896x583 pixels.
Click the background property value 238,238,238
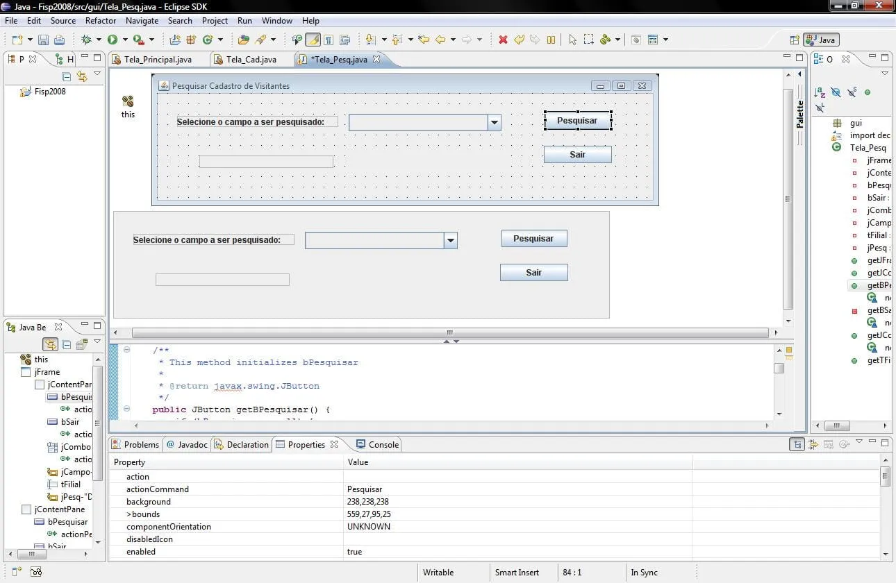pos(367,502)
